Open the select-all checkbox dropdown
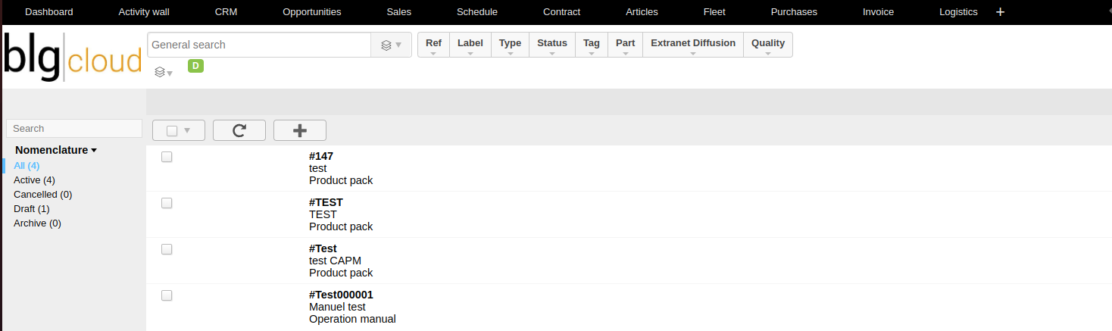The width and height of the screenshot is (1112, 331). (x=179, y=130)
